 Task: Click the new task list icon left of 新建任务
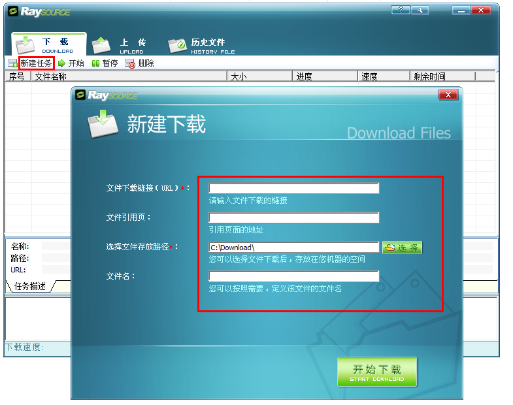click(13, 63)
